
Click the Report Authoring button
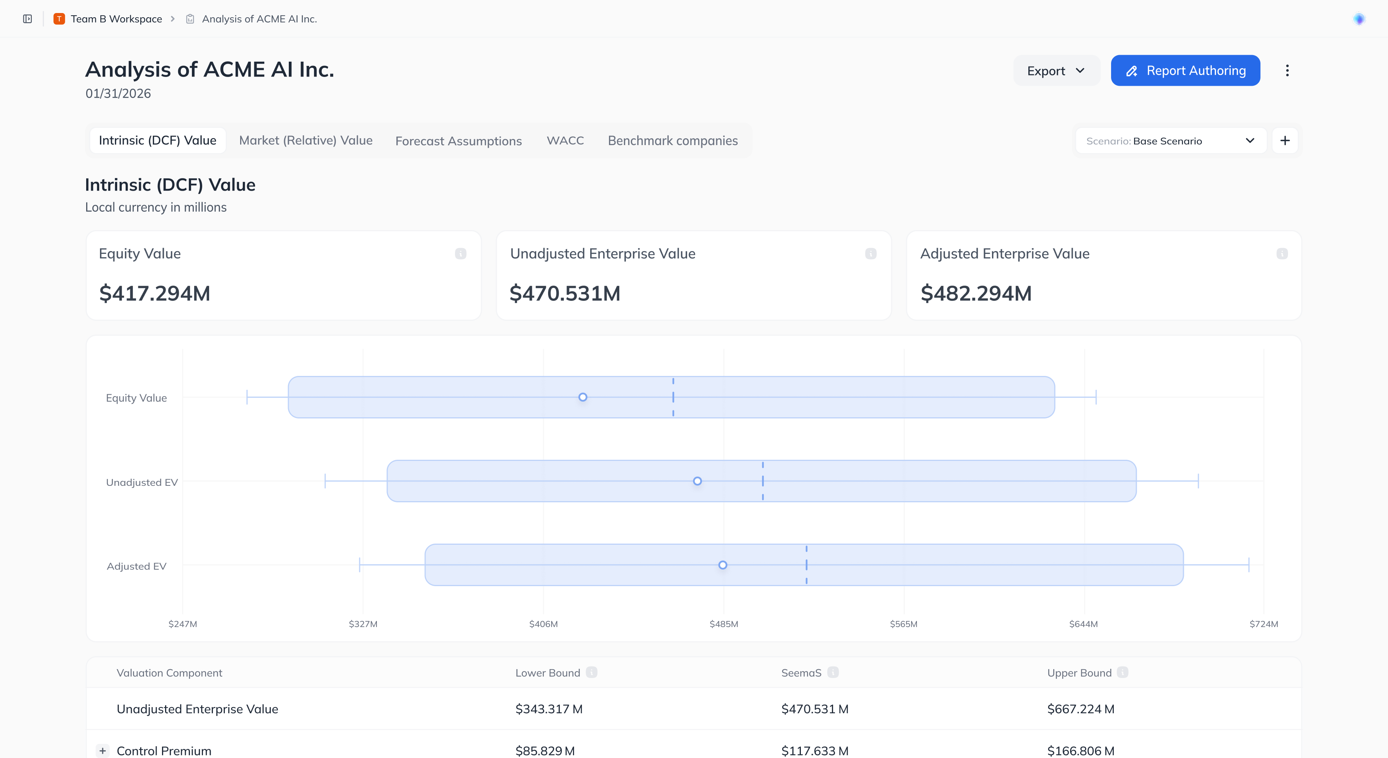click(1185, 70)
